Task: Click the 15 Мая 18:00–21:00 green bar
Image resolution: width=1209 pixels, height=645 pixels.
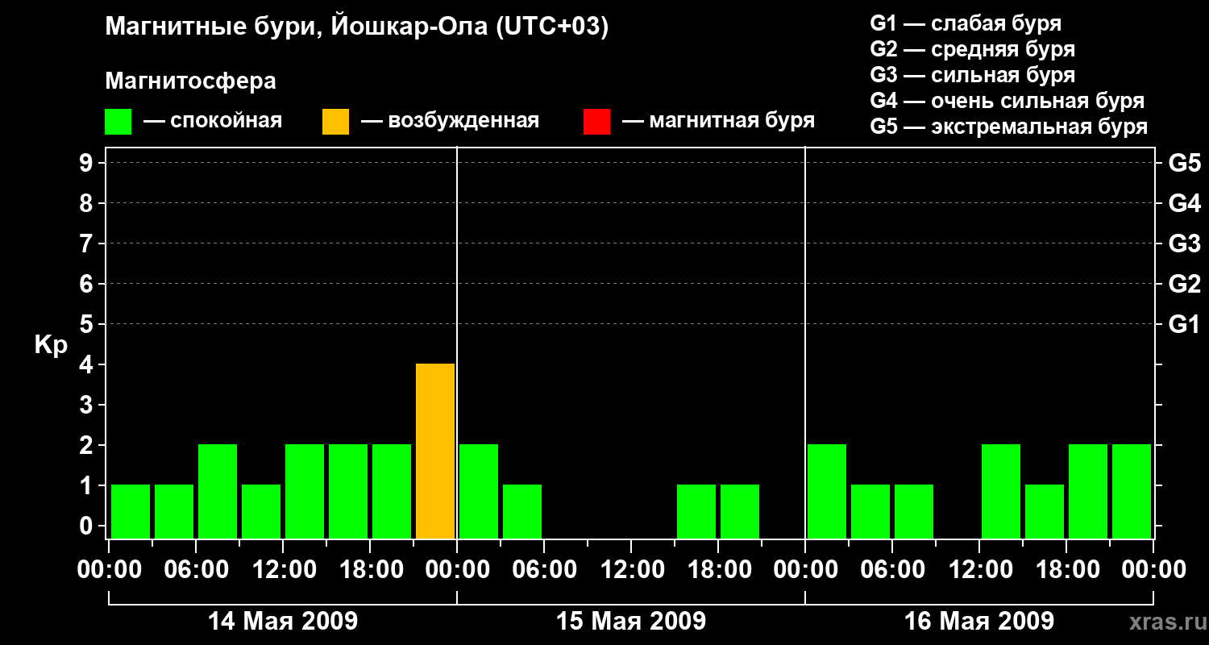Action: point(740,511)
